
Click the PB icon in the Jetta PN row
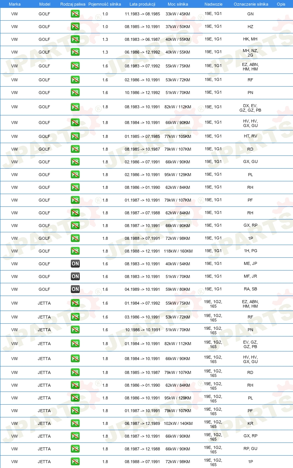tap(75, 330)
